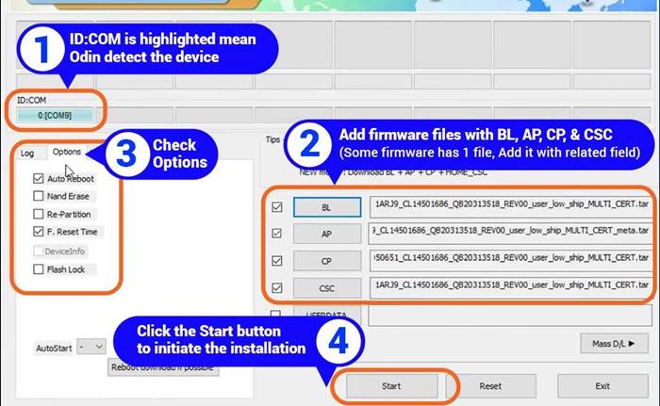Open the AutoStart dropdown

[x=91, y=347]
